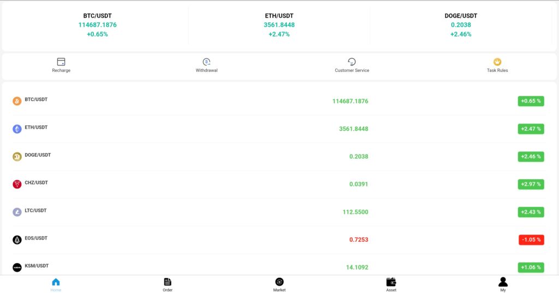Screen dimensions: 559x293
Task: Select the Ethereum coin icon
Action: tap(17, 129)
